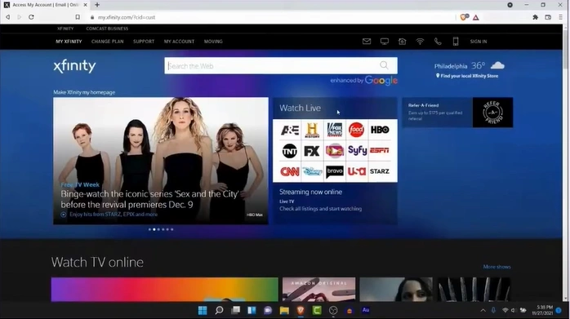
Task: Bookmark this page with the bookmark icon
Action: pos(78,17)
